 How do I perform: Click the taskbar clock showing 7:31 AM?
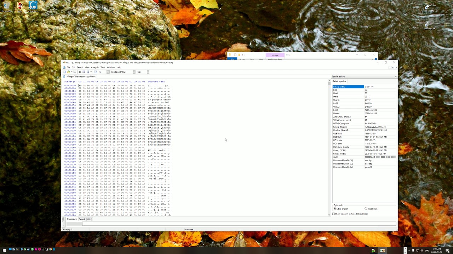437,250
